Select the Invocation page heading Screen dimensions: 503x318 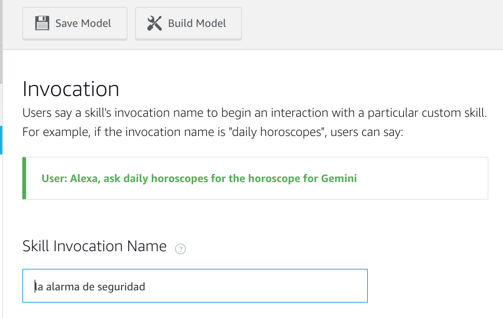click(x=71, y=89)
